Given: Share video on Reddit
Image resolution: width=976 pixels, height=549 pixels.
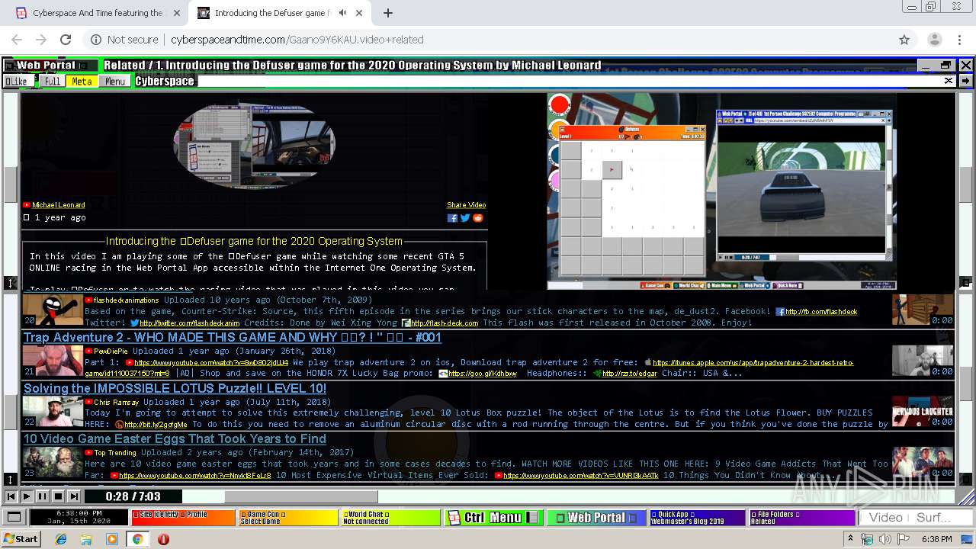Looking at the screenshot, I should point(478,218).
